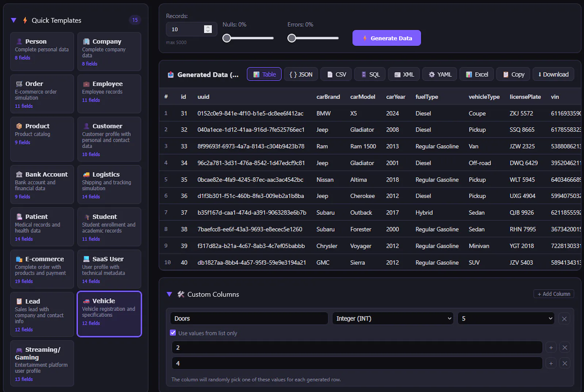Screen dimensions: 584x392
Task: Click the list value field containing 2
Action: point(357,348)
